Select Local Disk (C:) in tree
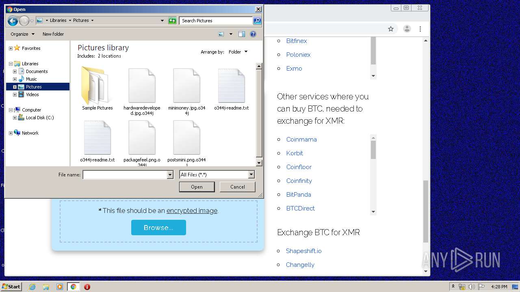The height and width of the screenshot is (292, 520). (x=39, y=118)
